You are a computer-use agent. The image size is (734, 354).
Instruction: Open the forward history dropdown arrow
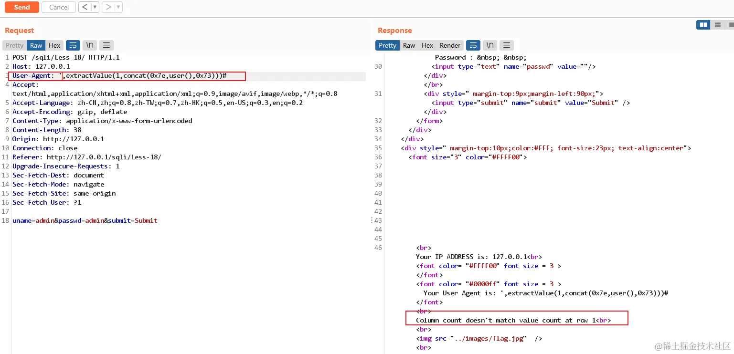[118, 7]
